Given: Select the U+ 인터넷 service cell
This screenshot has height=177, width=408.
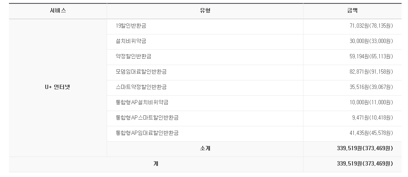Looking at the screenshot, I should pyautogui.click(x=58, y=87).
